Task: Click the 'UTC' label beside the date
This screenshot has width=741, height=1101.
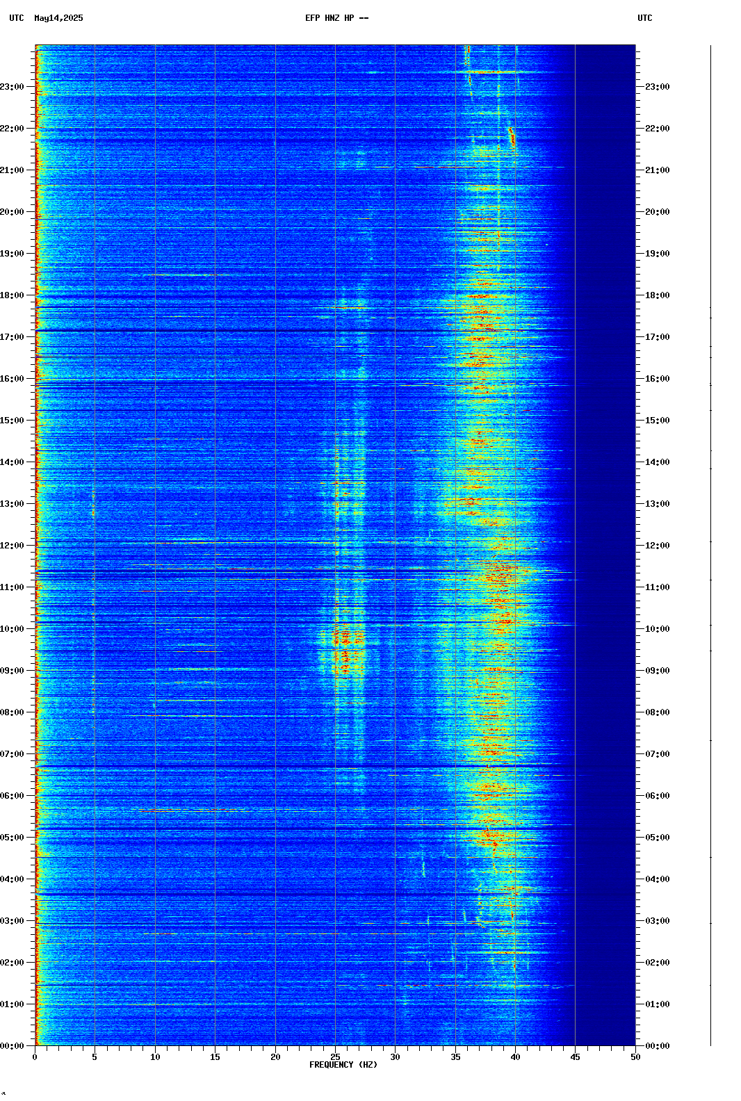Action: [x=17, y=18]
